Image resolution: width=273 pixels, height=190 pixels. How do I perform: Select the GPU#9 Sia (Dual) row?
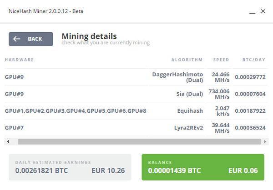[x=136, y=94]
